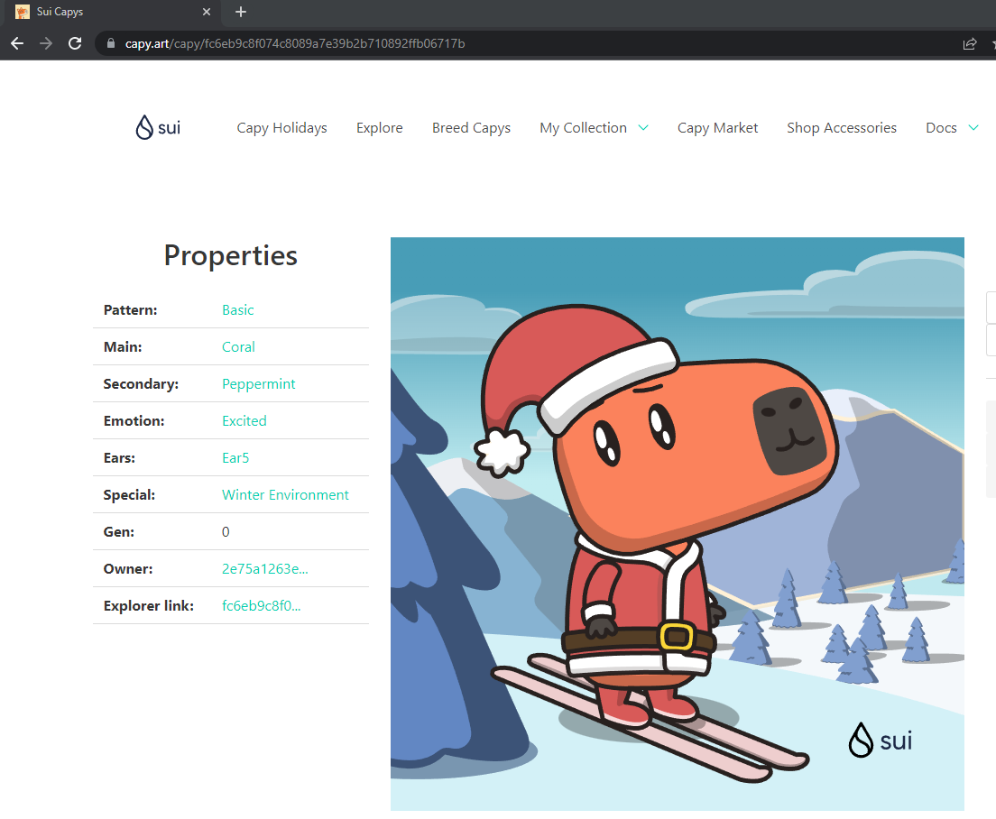Click the capybara Santa skiing image
The height and width of the screenshot is (819, 996).
[678, 524]
